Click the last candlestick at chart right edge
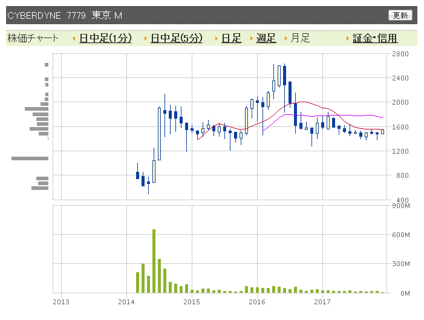424x320 pixels. (383, 132)
